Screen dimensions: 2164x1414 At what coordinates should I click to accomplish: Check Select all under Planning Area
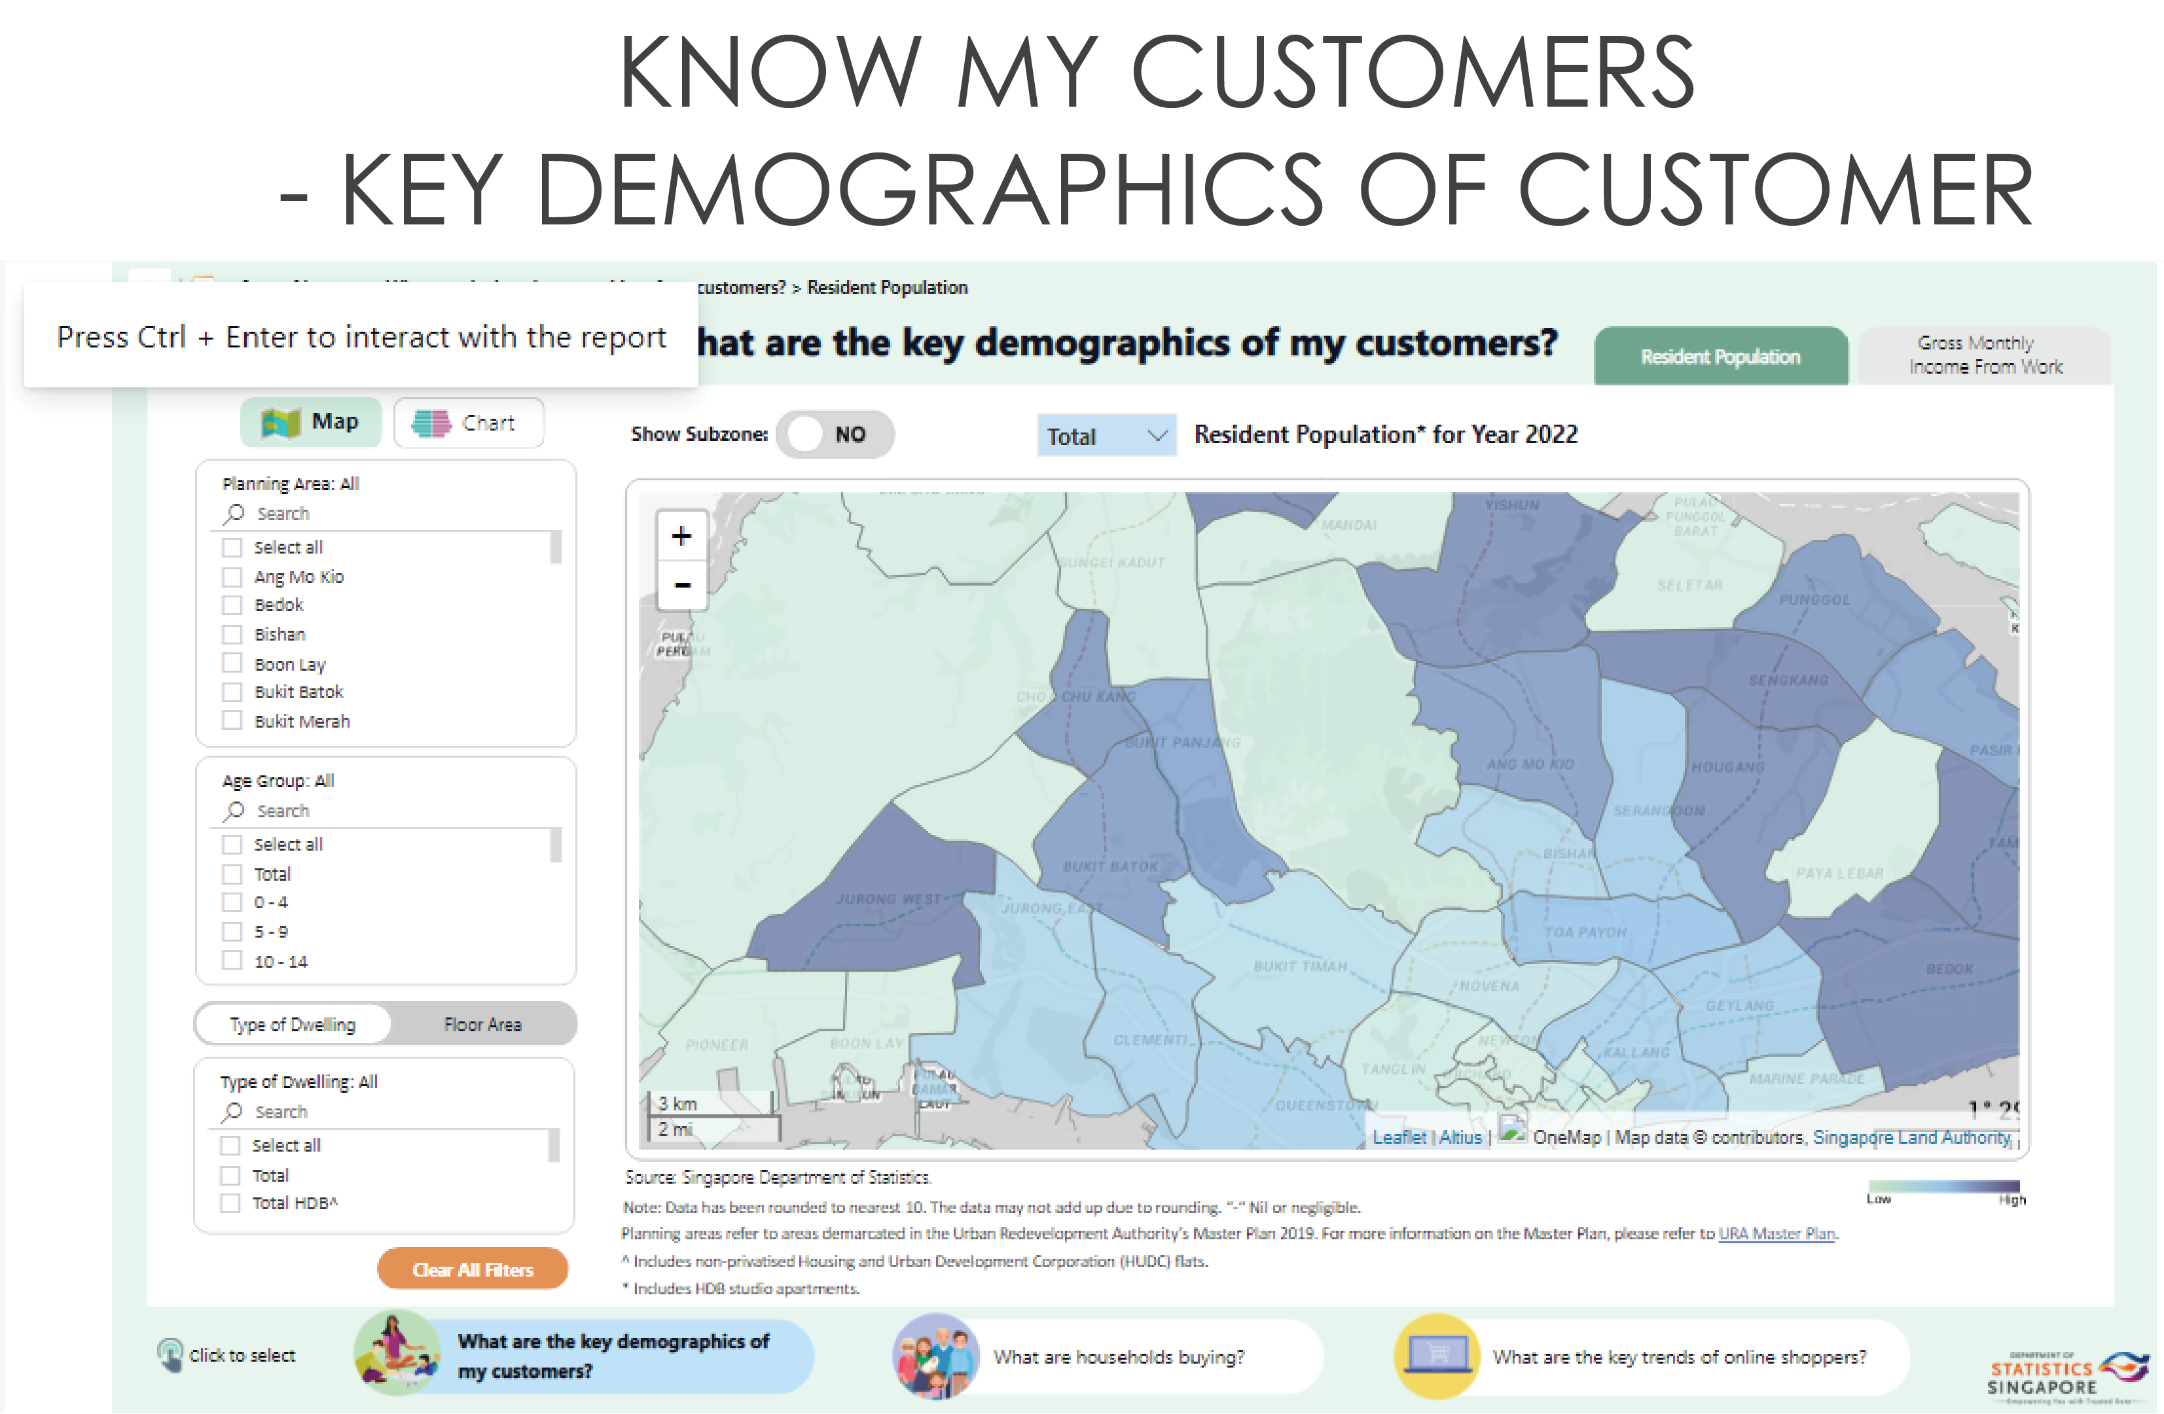coord(233,547)
